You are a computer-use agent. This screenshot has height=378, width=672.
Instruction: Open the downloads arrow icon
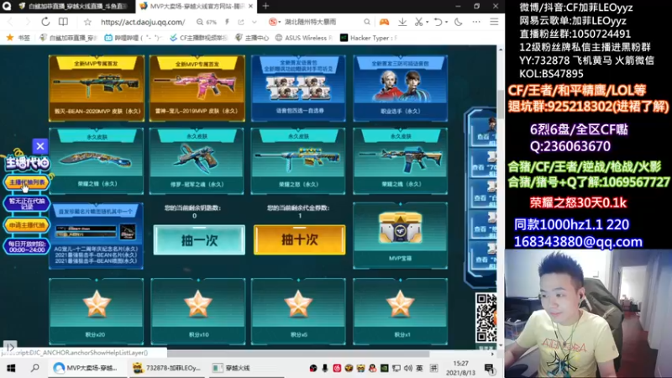point(402,22)
